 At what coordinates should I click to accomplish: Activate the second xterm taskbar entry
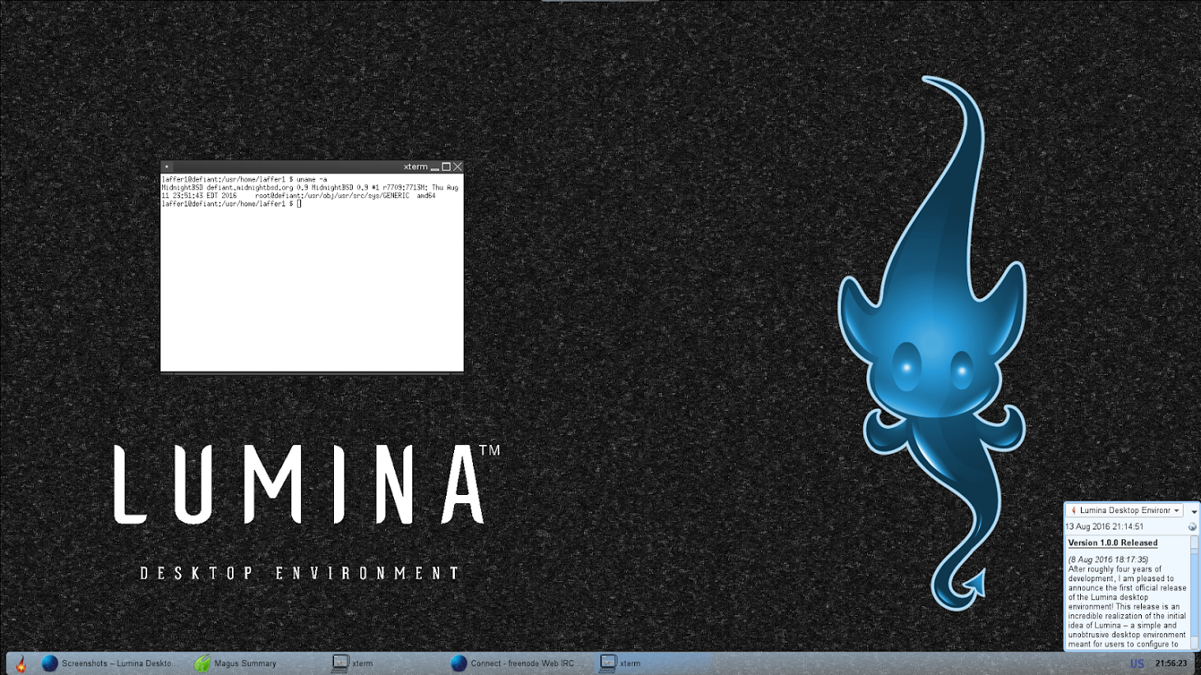620,663
